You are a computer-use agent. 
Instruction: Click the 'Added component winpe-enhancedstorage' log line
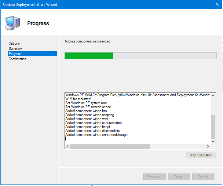(96, 135)
